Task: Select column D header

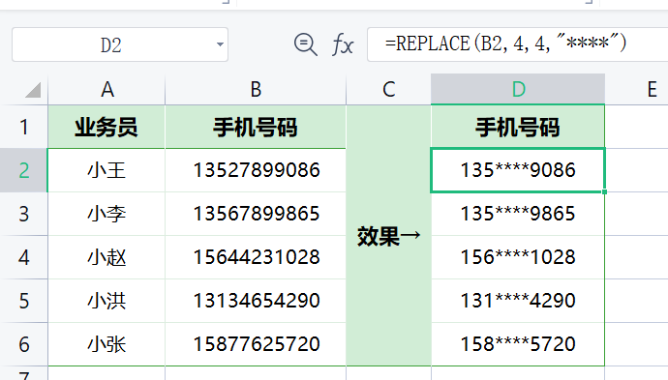Action: point(518,89)
